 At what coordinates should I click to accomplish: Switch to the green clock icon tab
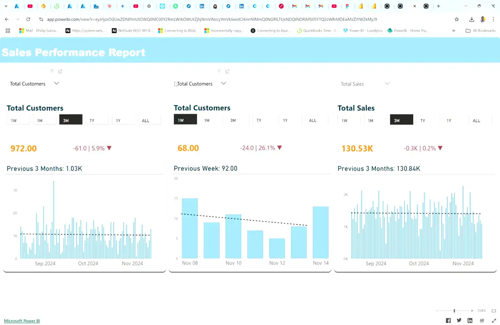(56, 6)
